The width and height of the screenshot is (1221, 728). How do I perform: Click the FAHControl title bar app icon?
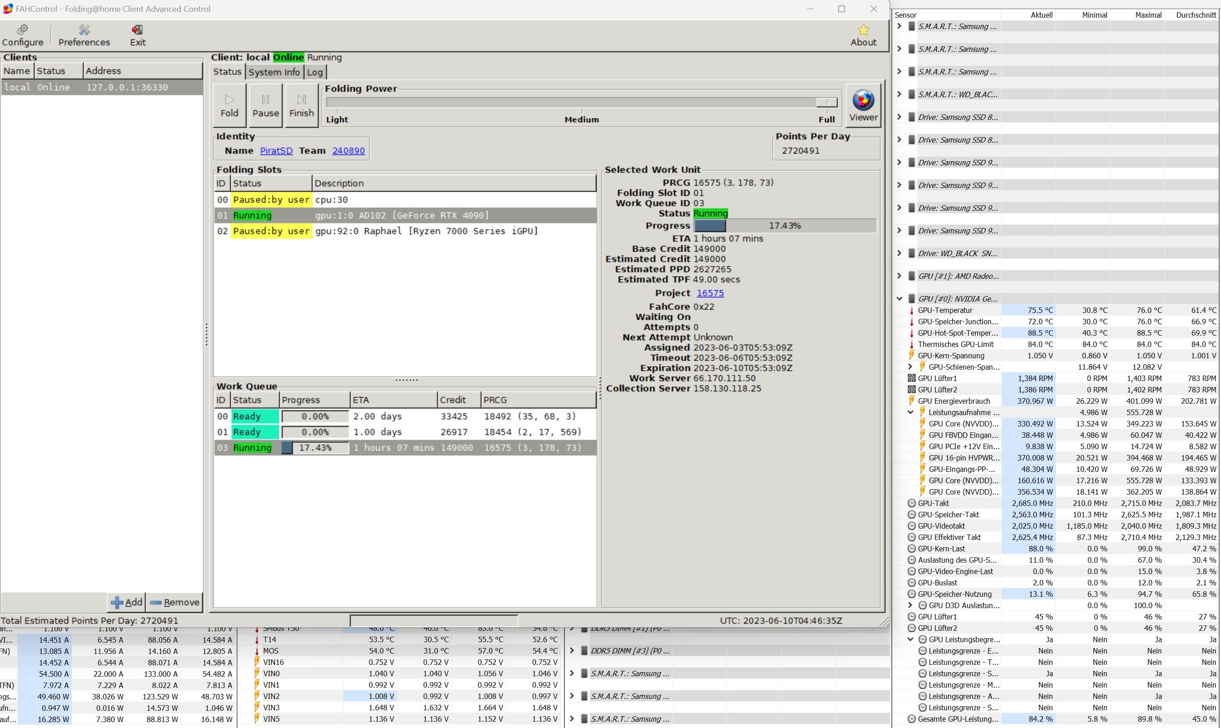8,9
